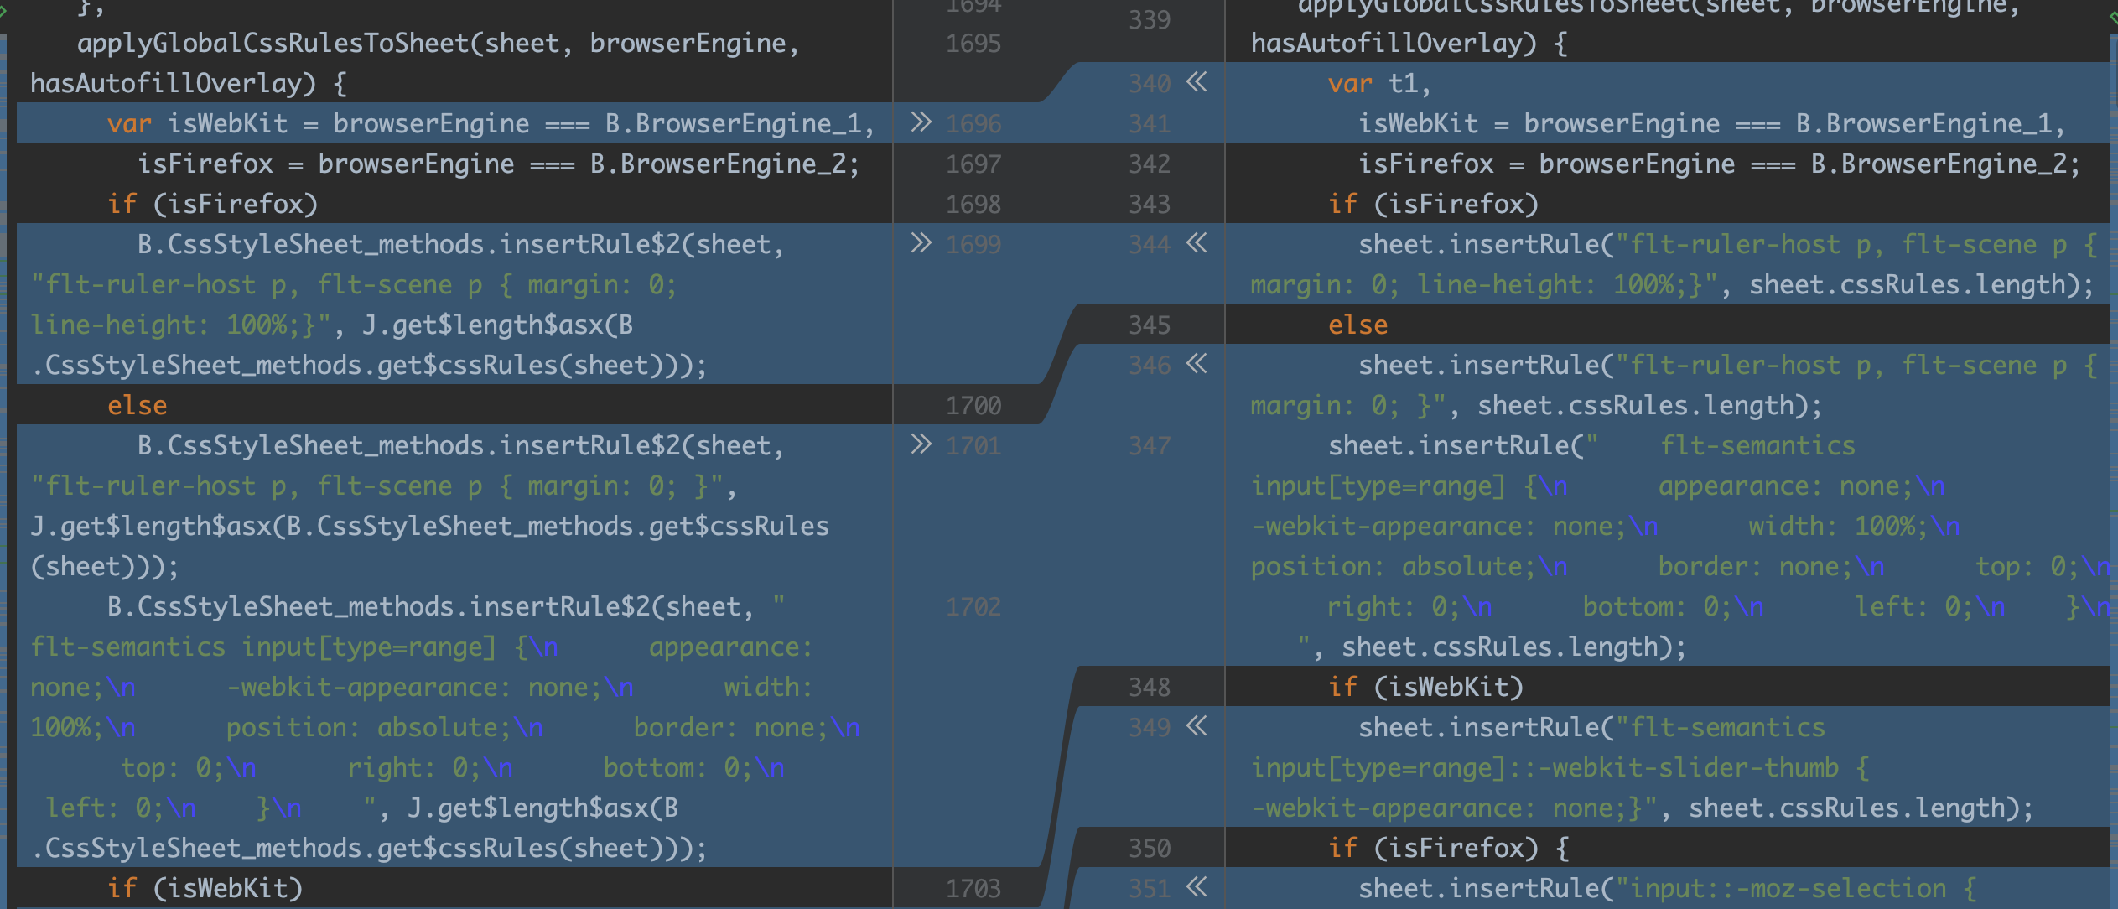Apply change at left line 1696 to right
Image resolution: width=2118 pixels, height=909 pixels.
921,122
